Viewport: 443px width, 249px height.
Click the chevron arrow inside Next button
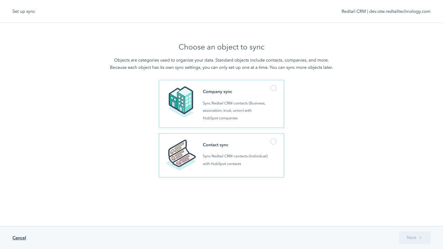point(421,238)
